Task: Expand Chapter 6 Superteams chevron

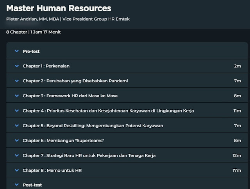Action: (x=16, y=140)
